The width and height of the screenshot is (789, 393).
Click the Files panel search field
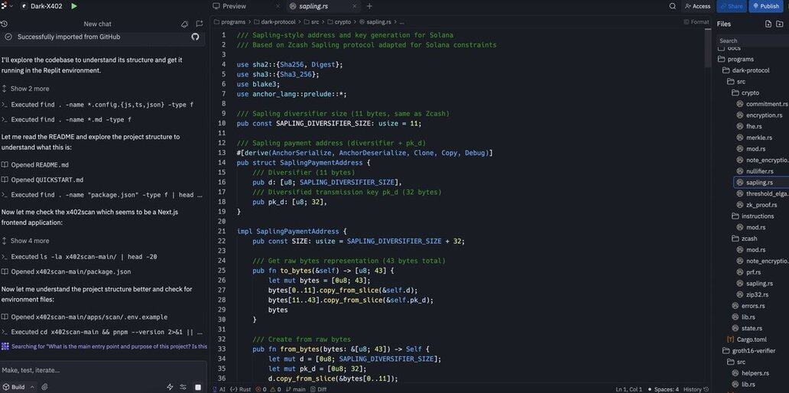[749, 41]
